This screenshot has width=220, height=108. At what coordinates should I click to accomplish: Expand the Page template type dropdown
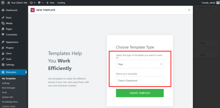pos(140,64)
